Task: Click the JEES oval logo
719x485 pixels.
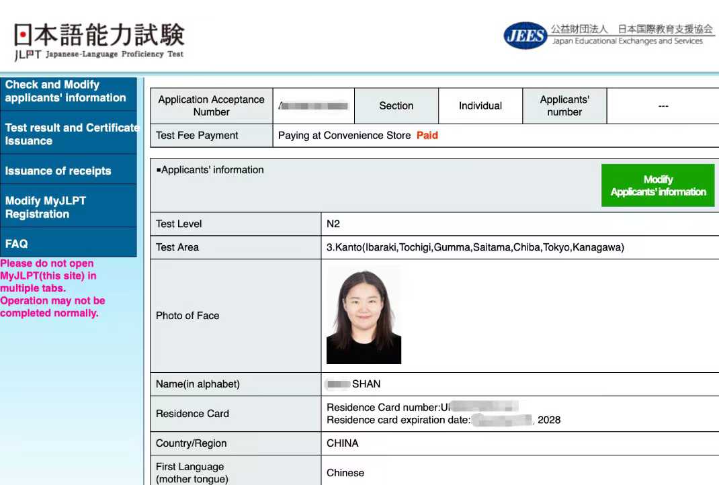Action: tap(525, 36)
